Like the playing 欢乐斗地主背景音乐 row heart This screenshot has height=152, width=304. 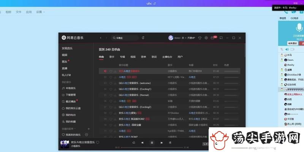[x=111, y=71]
